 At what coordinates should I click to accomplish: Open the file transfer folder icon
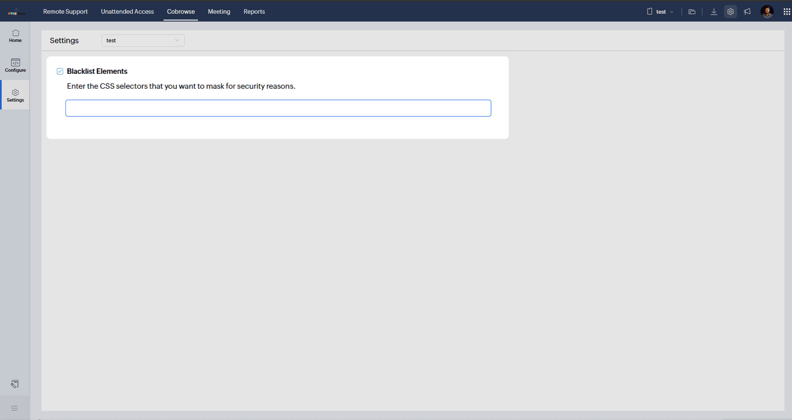692,12
